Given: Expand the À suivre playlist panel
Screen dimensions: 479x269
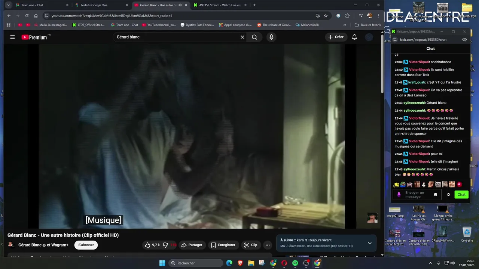Looking at the screenshot, I should pos(370,243).
